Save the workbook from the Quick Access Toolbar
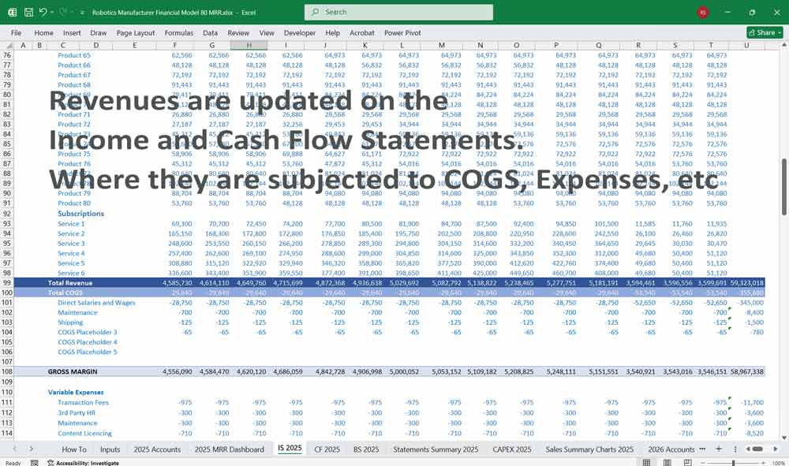 (28, 12)
